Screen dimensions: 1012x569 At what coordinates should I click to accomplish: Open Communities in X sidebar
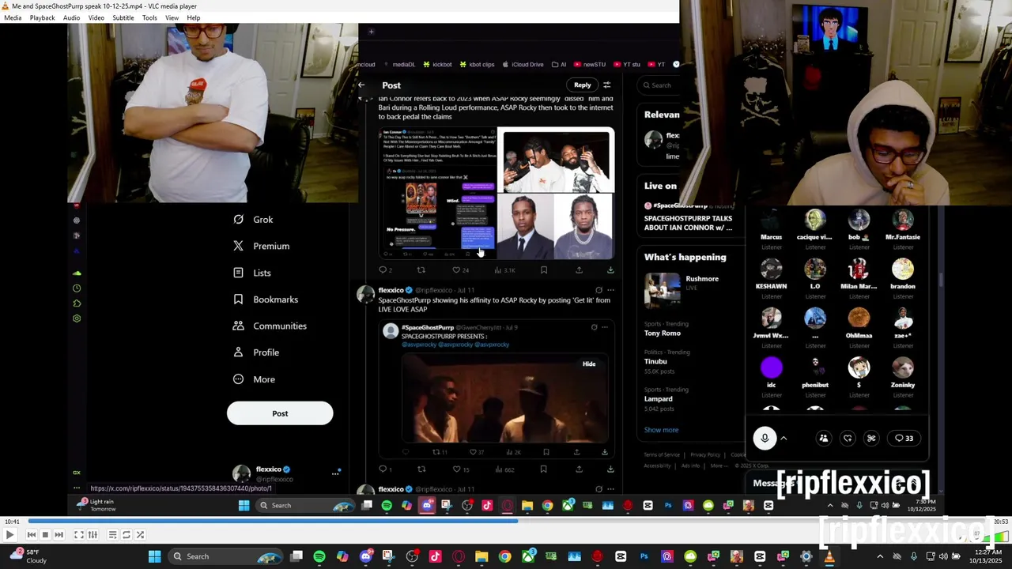[x=269, y=326]
